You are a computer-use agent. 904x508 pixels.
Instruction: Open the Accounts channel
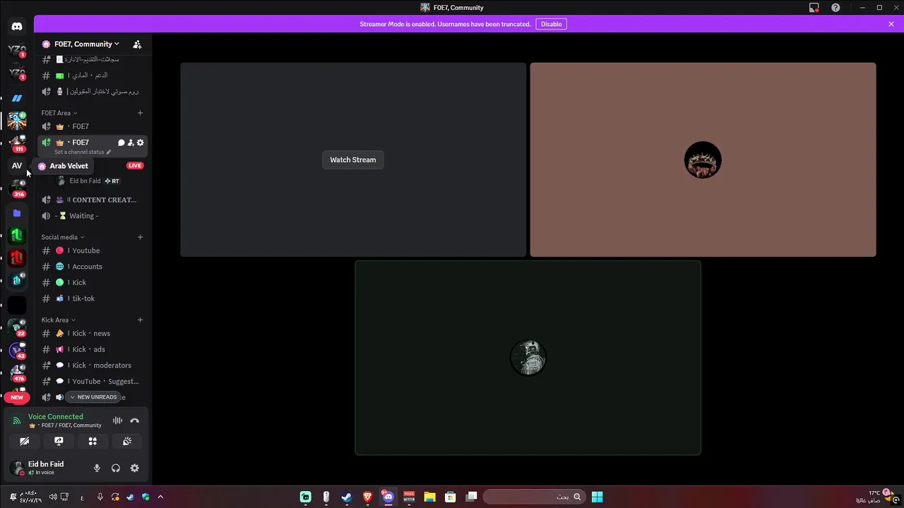coord(92,267)
